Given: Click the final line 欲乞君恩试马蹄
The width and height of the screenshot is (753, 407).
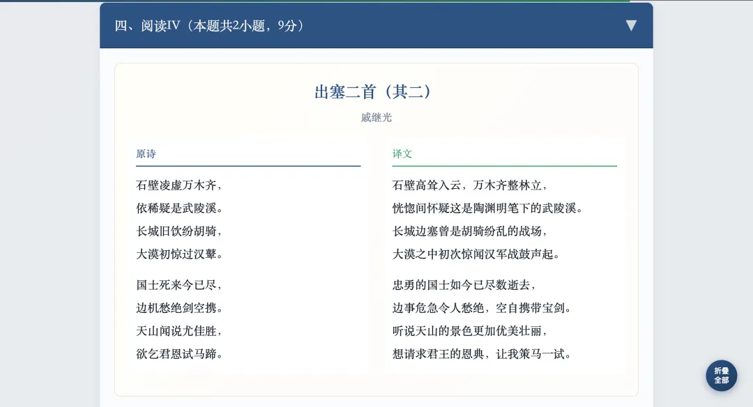Looking at the screenshot, I should (180, 354).
